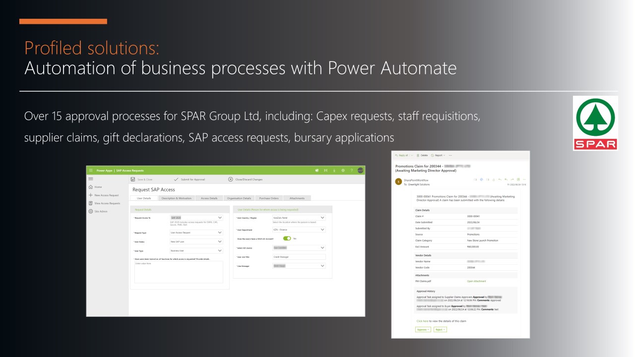Click View Access Requests sidebar label
This screenshot has height=357, width=635.
tap(107, 203)
